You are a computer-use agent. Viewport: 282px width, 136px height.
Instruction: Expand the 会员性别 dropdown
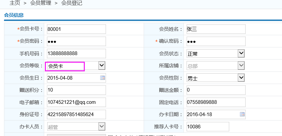click(241, 78)
